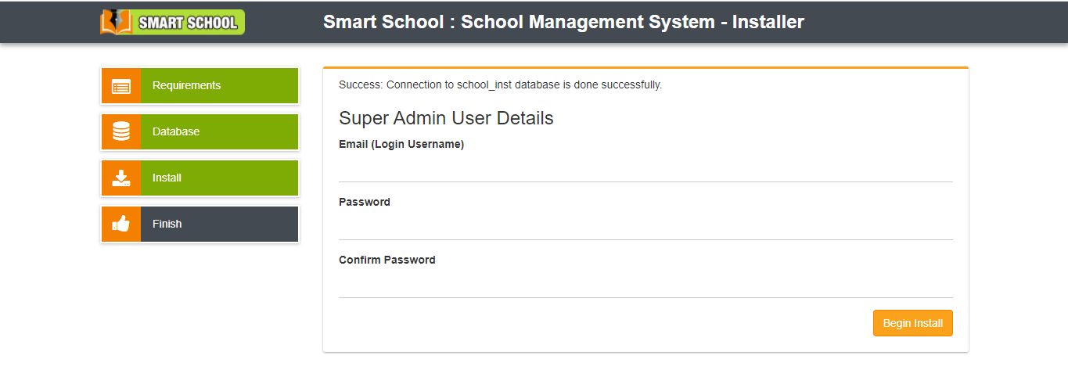The height and width of the screenshot is (388, 1068).
Task: Click into the Password input field
Action: pyautogui.click(x=645, y=226)
